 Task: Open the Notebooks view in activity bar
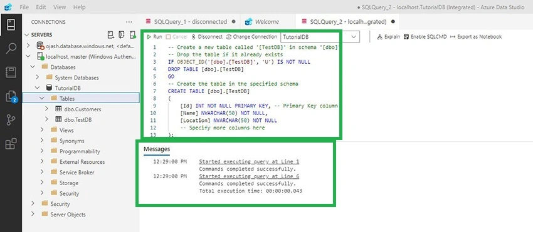tap(11, 73)
